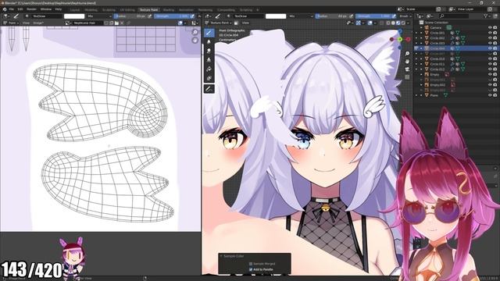Click the zoom magnifier in image editor
The width and height of the screenshot is (500, 281).
coord(195,33)
